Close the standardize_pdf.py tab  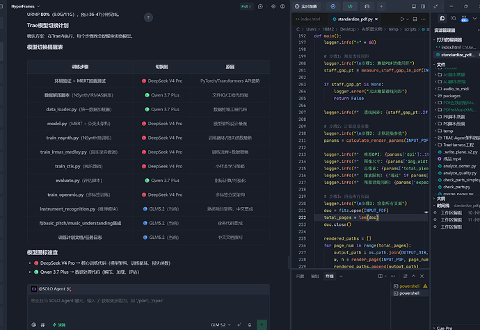(376, 19)
